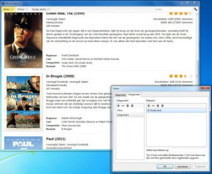This screenshot has width=212, height=174.
Task: Confirm options with OK button
Action: tap(165, 166)
